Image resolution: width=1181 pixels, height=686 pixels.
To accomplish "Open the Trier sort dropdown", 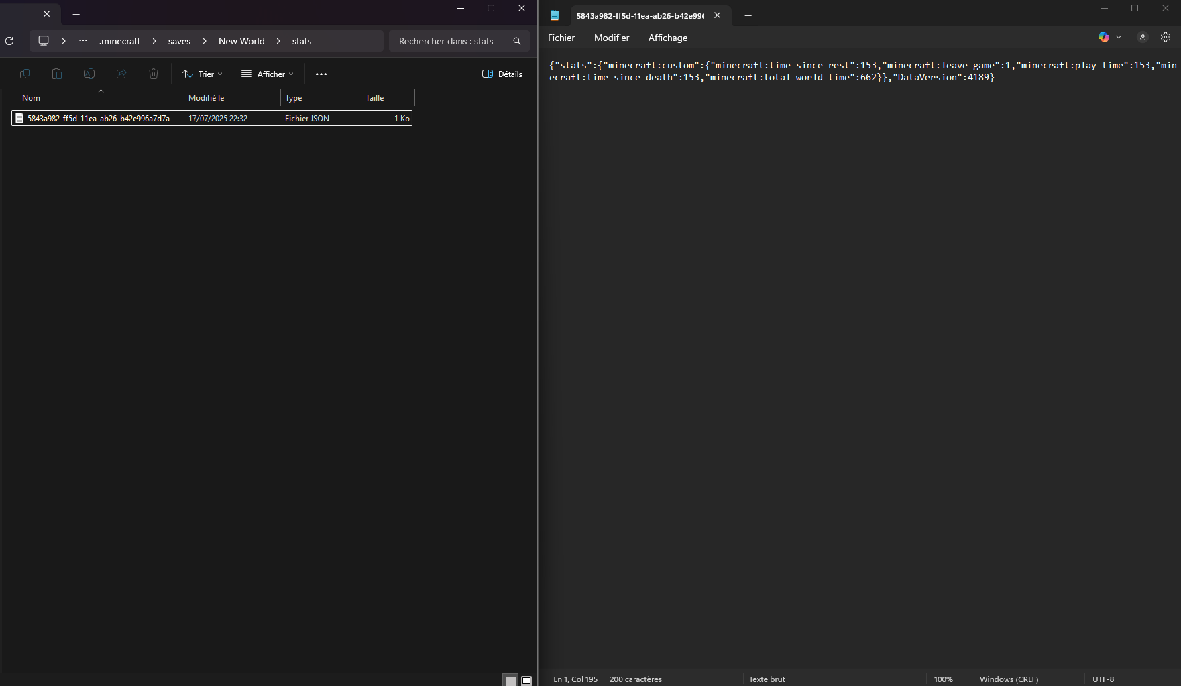I will [202, 74].
